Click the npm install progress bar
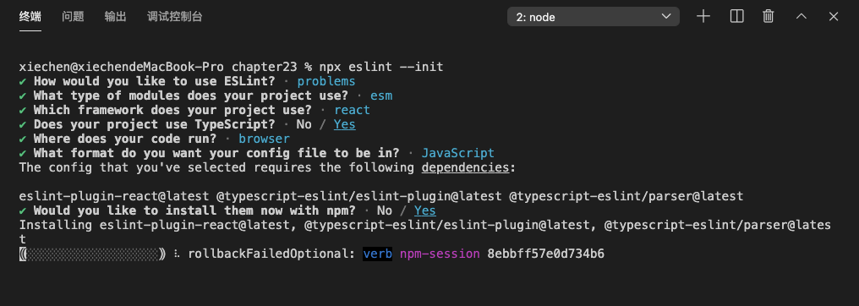Viewport: 859px width, 306px height. [93, 254]
